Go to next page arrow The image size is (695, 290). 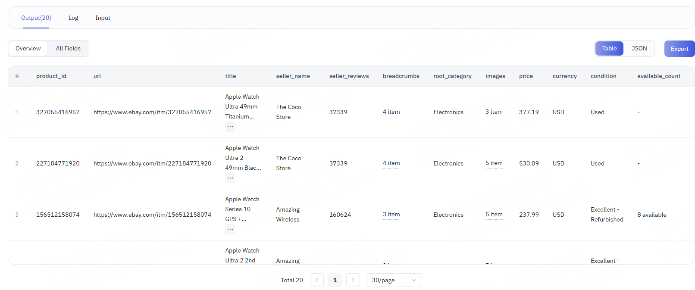353,280
